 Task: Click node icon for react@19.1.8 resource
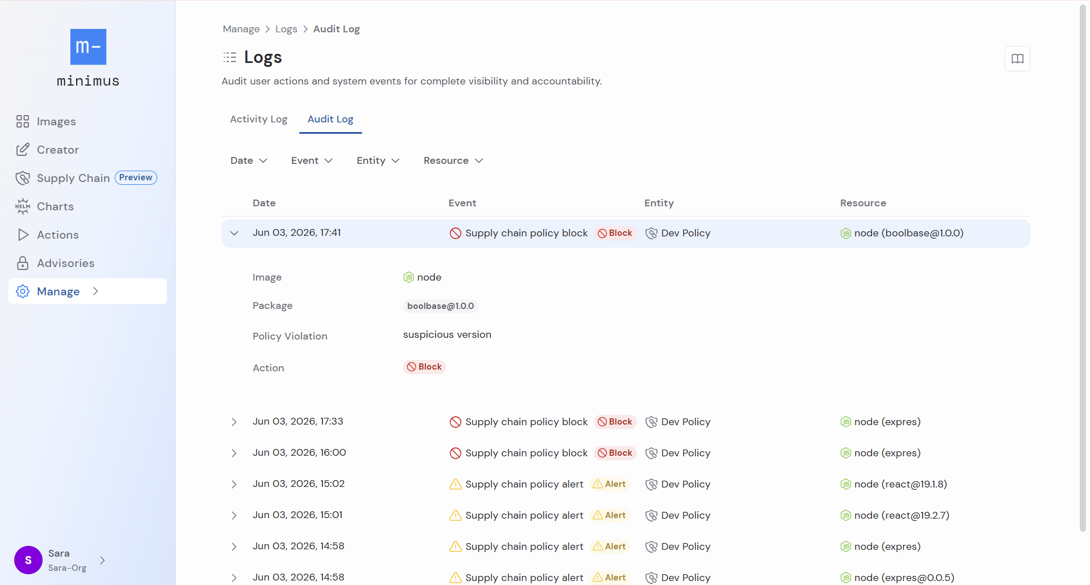(x=846, y=484)
